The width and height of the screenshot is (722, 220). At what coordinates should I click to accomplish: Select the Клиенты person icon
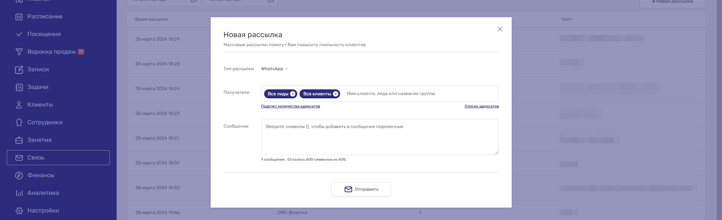pos(19,105)
